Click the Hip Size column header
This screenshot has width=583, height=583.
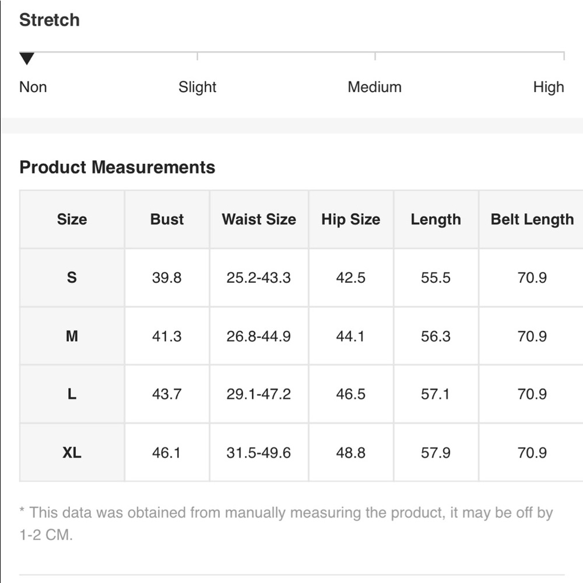click(350, 219)
